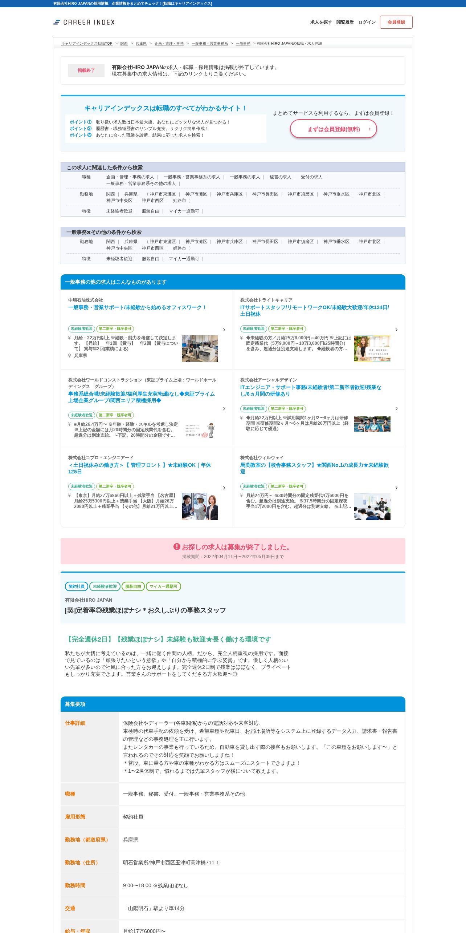Click the 関西 breadcrumb link
The image size is (466, 933).
click(124, 44)
